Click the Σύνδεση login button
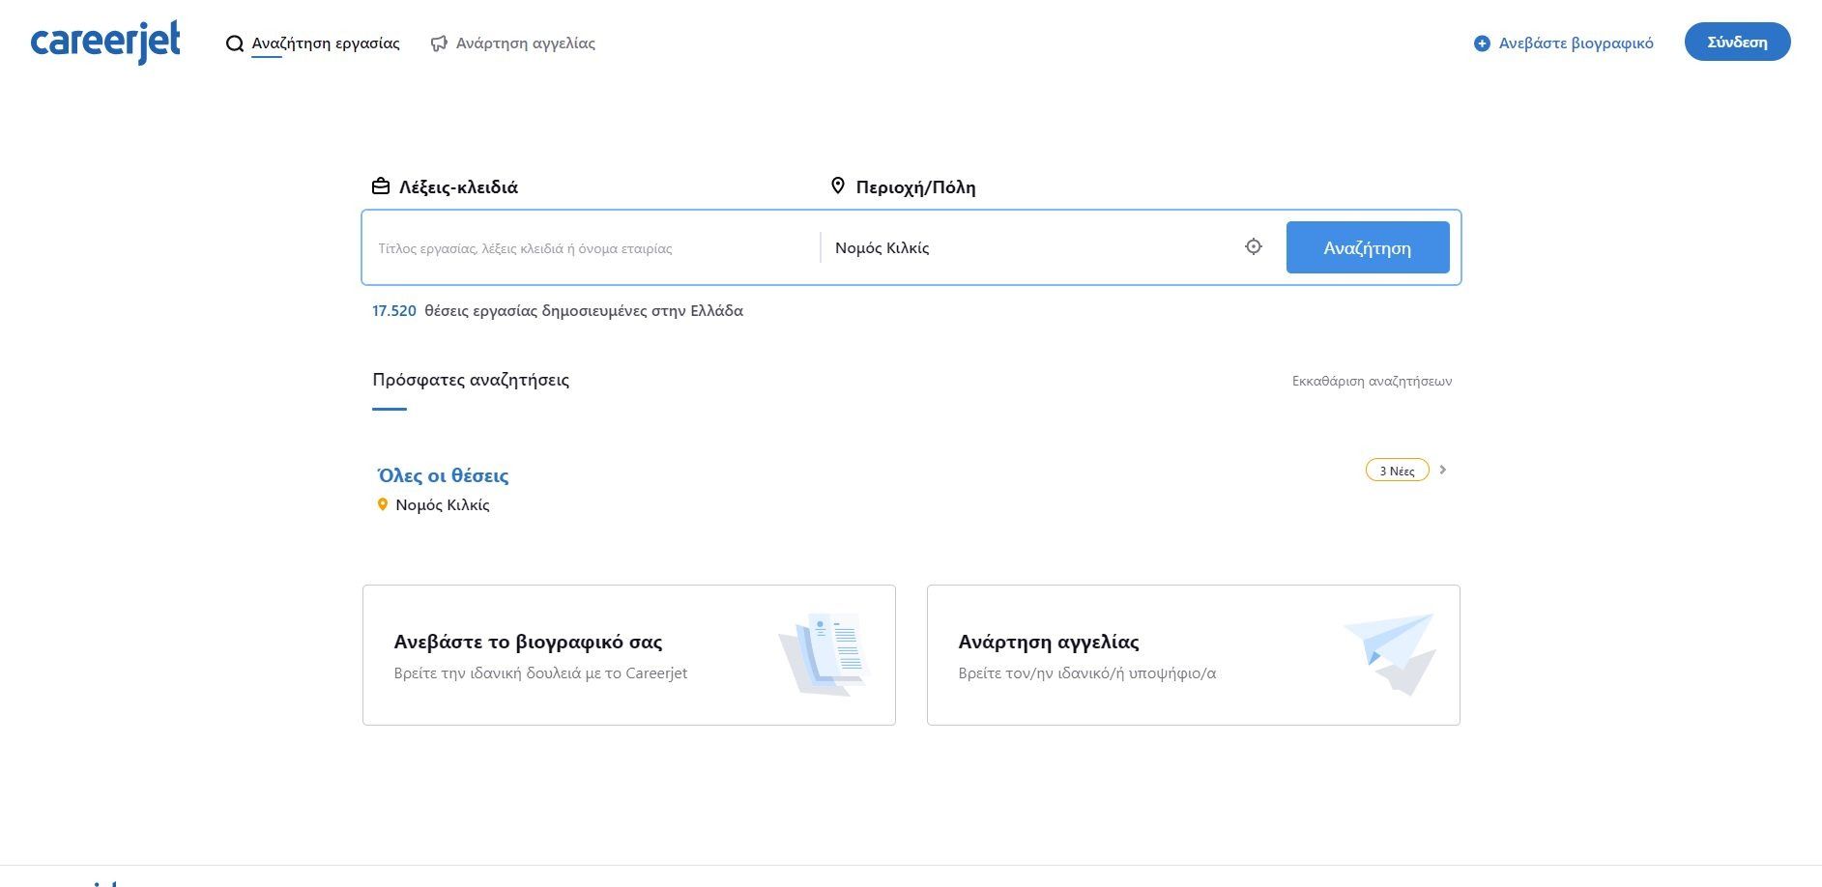Screen dimensions: 1822x887 click(1736, 43)
